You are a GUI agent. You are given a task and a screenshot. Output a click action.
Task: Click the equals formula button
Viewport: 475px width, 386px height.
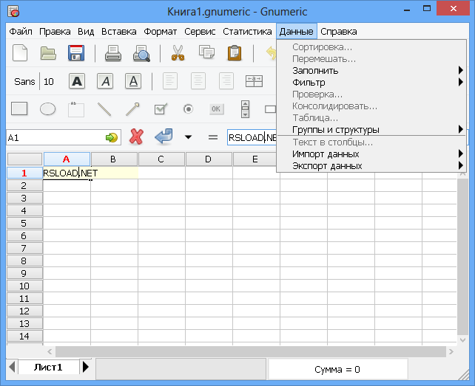[213, 137]
